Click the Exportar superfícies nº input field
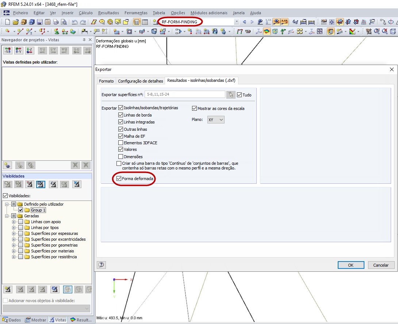 coord(184,94)
